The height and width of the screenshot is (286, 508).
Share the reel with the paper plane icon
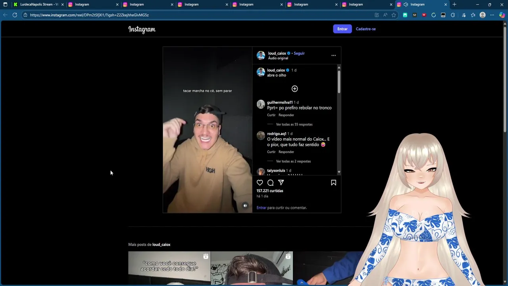[281, 183]
